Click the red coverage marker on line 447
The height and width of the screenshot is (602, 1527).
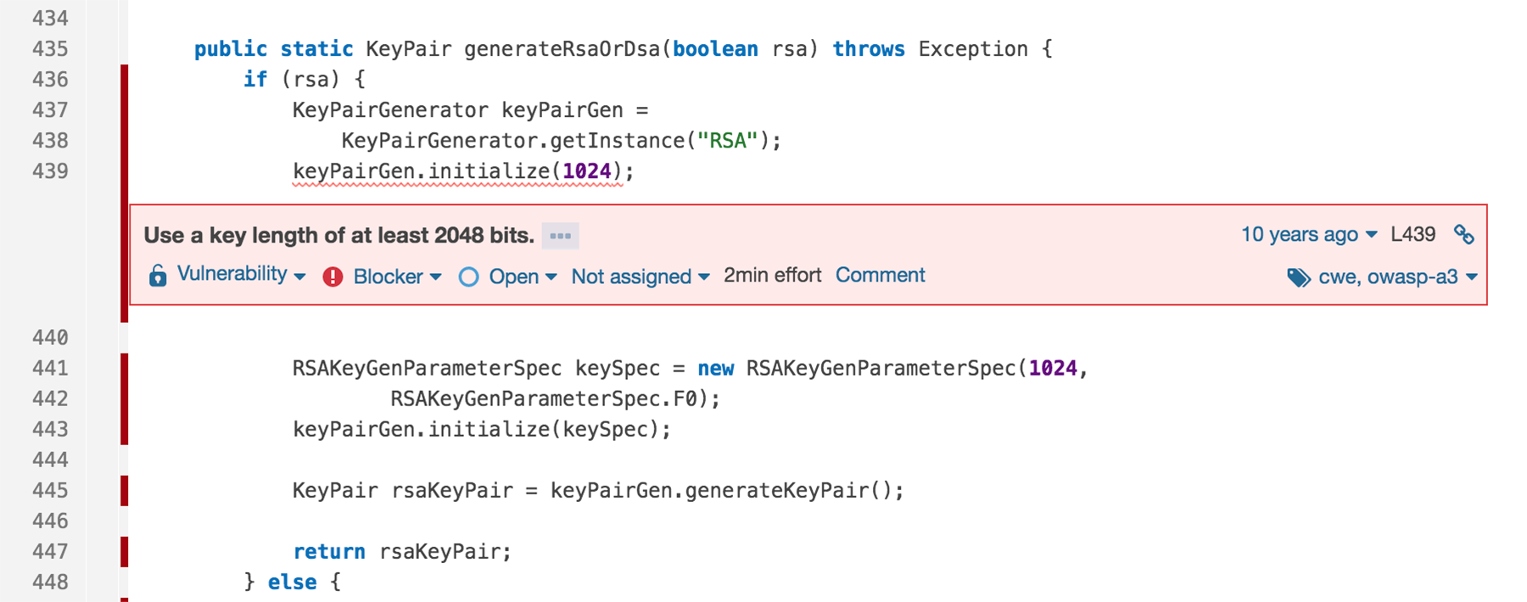coord(125,551)
